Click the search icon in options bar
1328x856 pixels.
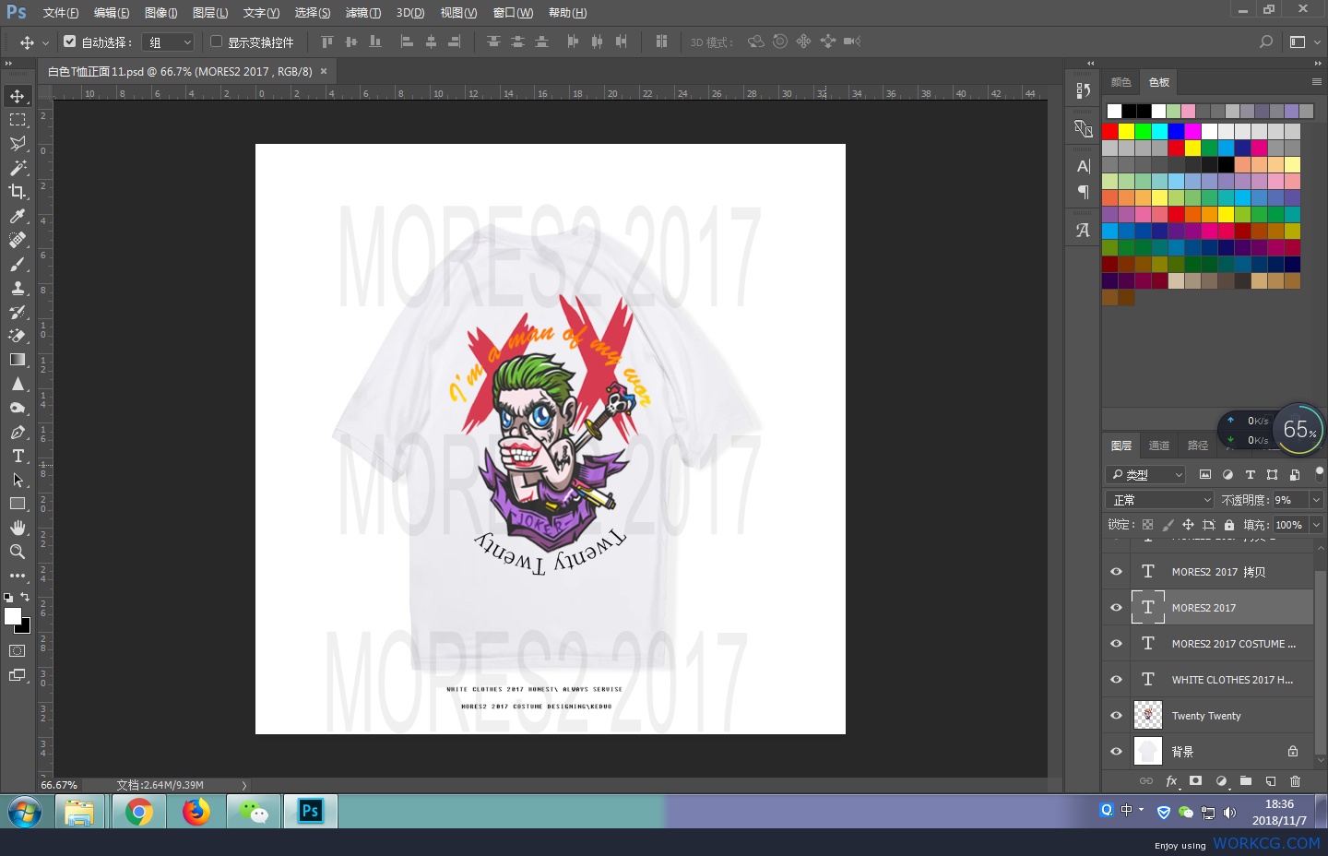(1266, 42)
